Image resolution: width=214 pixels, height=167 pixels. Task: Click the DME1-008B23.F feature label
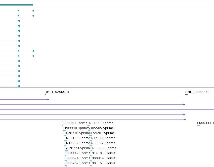(x=197, y=92)
